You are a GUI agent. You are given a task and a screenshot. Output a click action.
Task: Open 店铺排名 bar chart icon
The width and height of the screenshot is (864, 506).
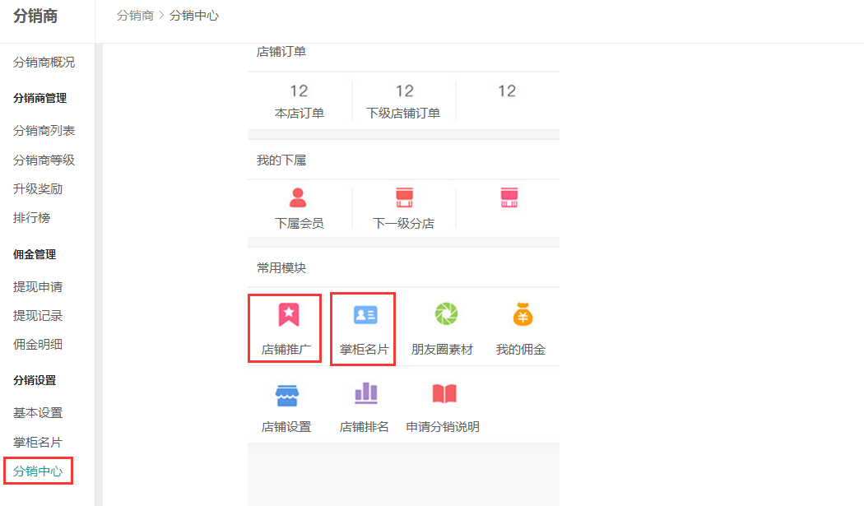pos(365,393)
